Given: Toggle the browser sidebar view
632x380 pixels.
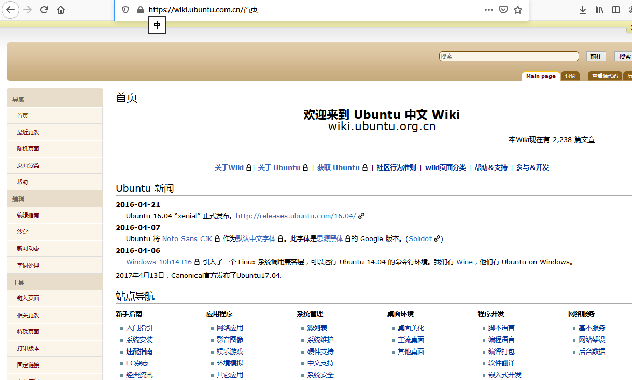Looking at the screenshot, I should click(x=616, y=10).
